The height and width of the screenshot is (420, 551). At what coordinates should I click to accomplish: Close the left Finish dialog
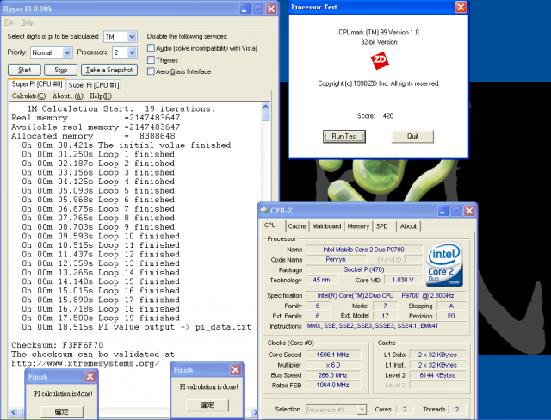pyautogui.click(x=90, y=376)
